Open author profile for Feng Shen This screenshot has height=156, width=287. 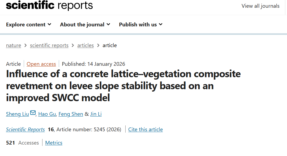click(71, 114)
